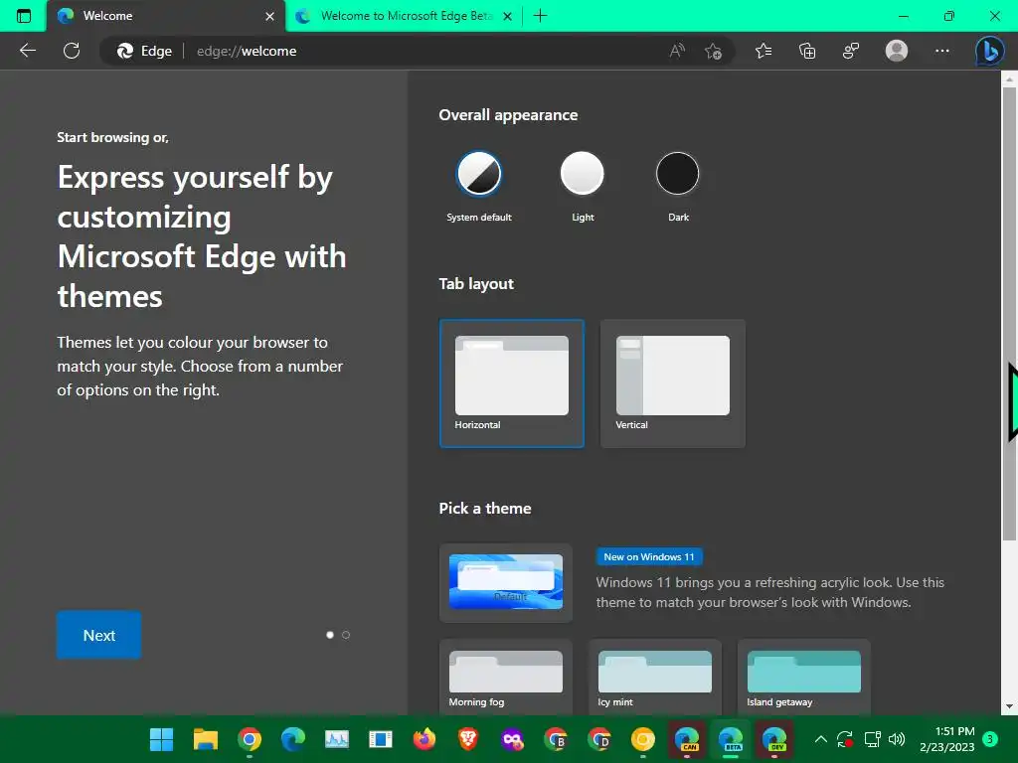Image resolution: width=1018 pixels, height=763 pixels.
Task: Open Chrome Dev from taskbar
Action: click(x=599, y=739)
